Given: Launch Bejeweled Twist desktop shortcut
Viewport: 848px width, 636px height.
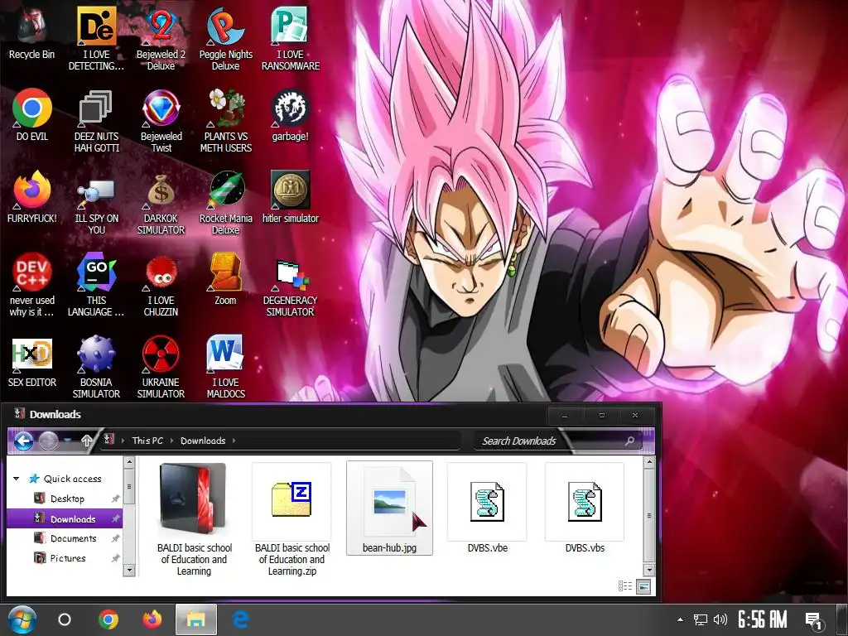Looking at the screenshot, I should [x=161, y=121].
